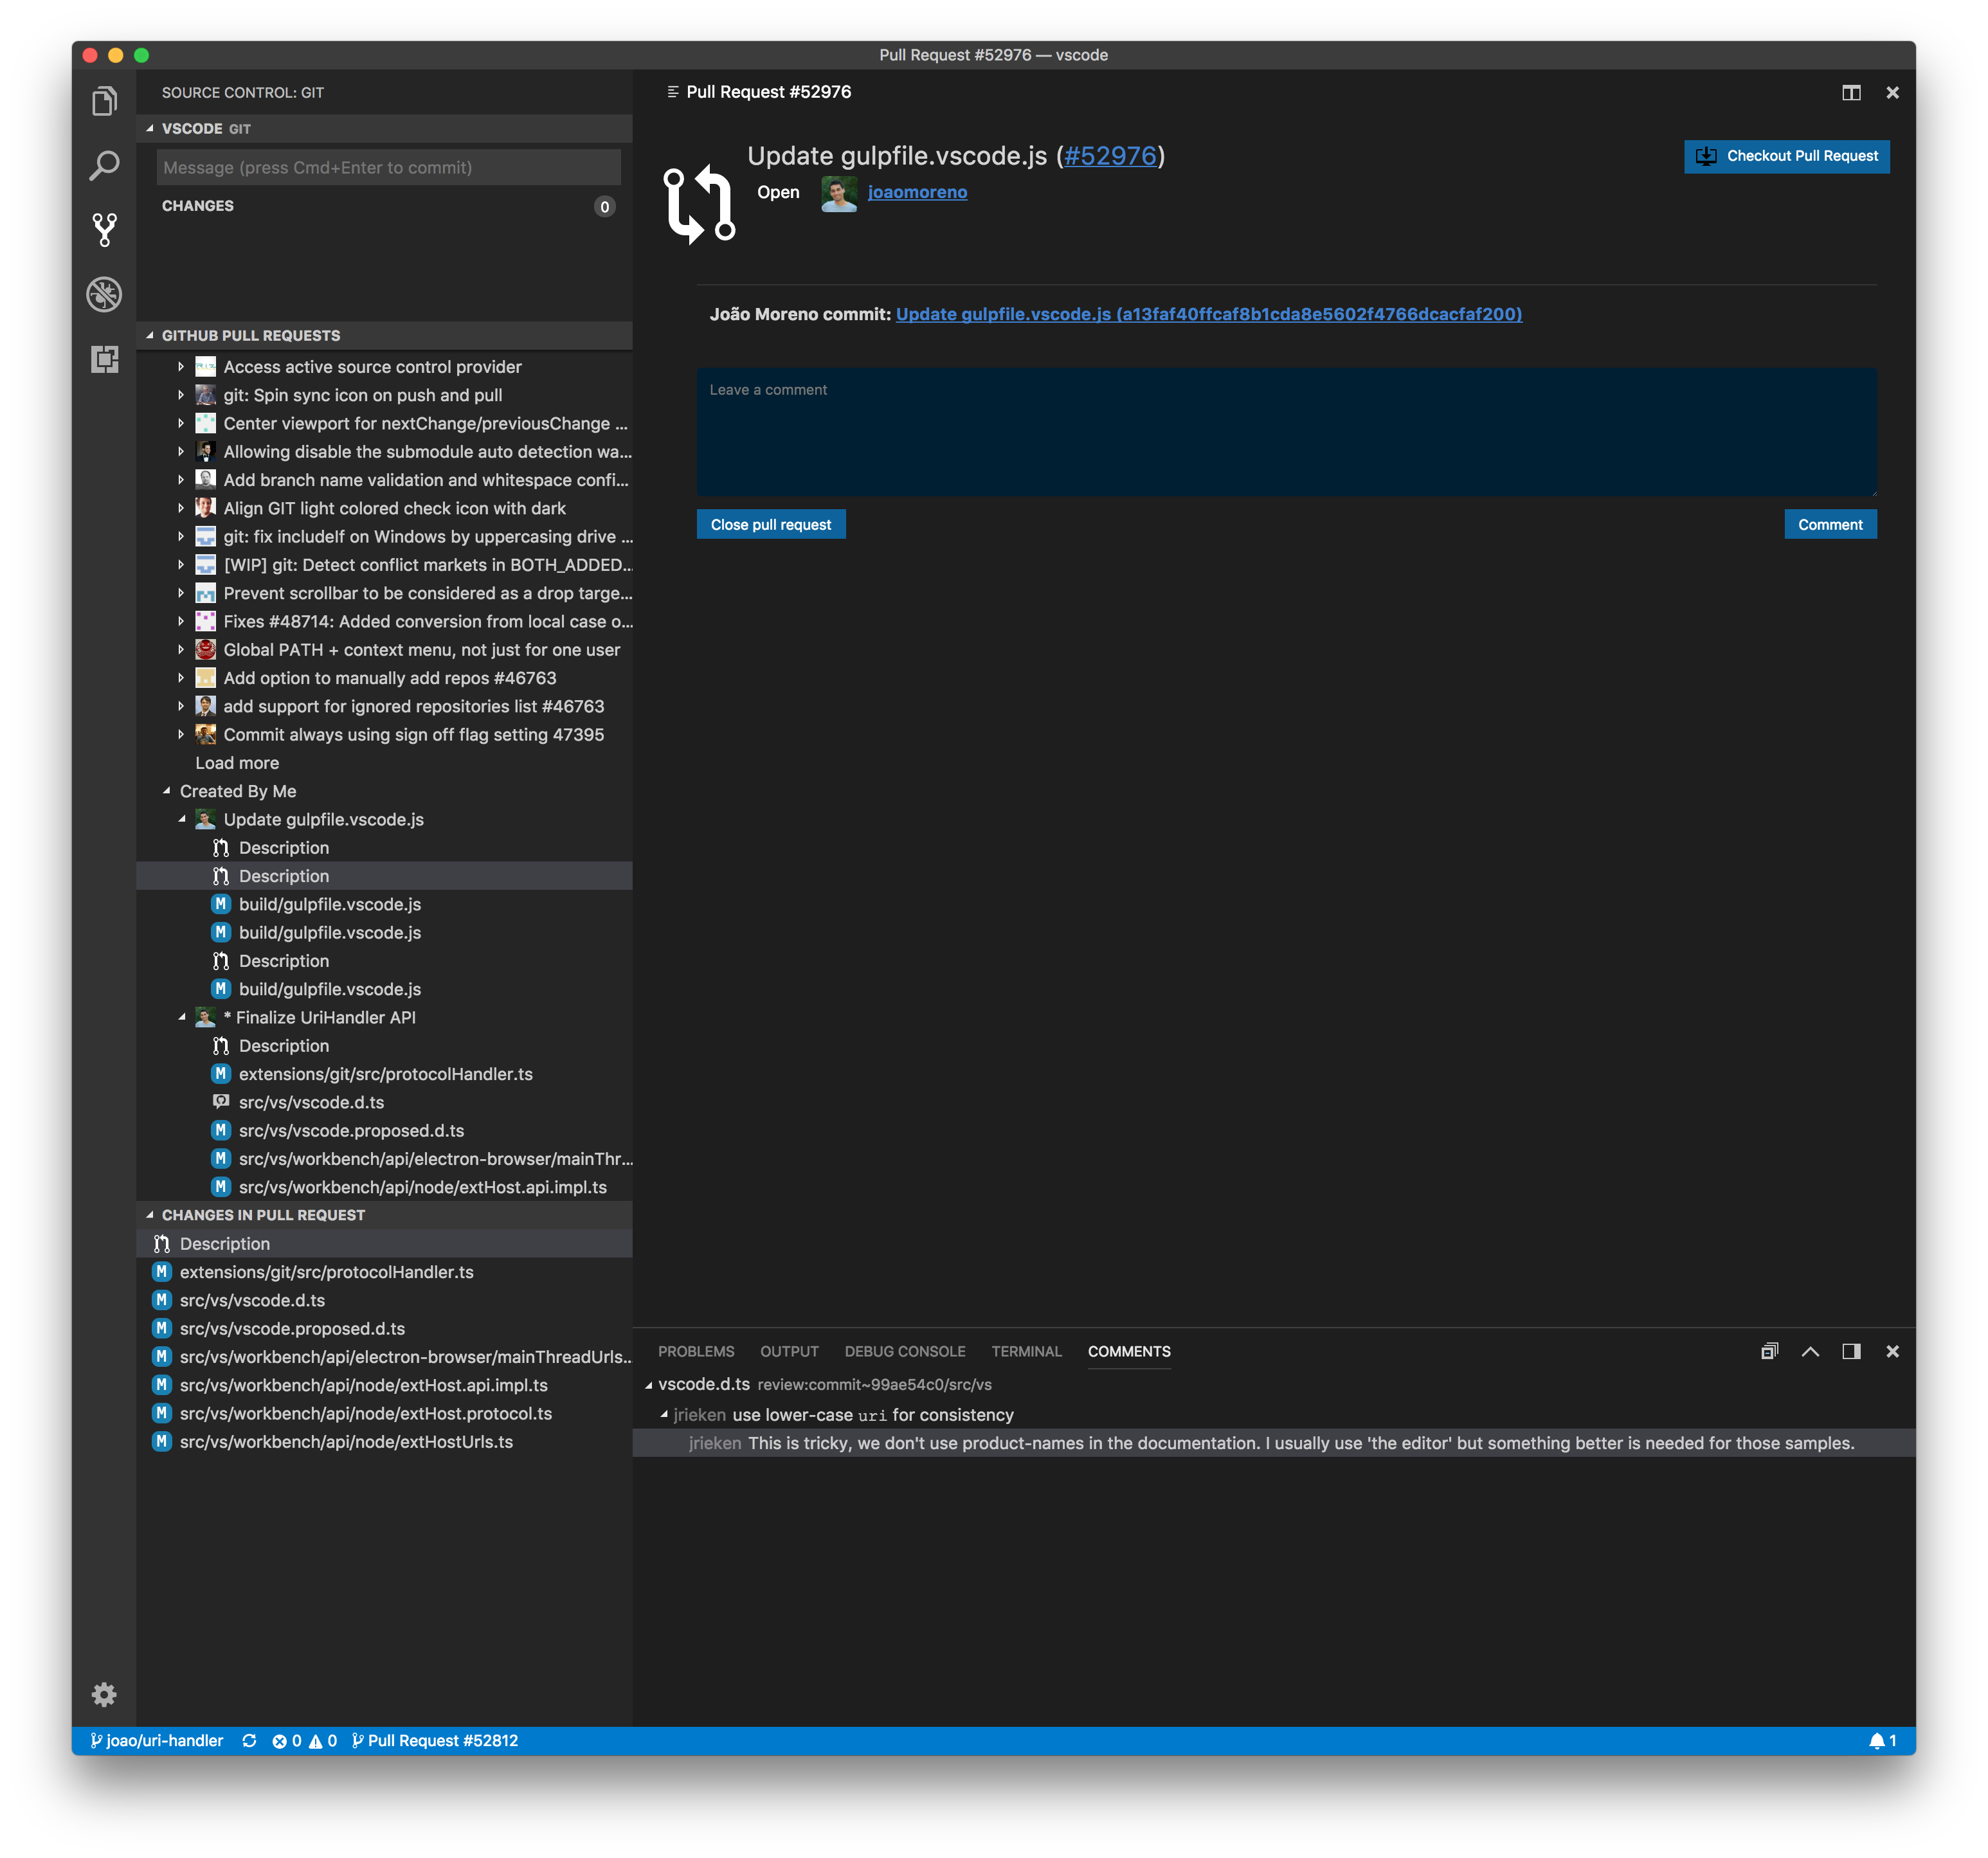
Task: Click the notifications bell in status bar
Action: tap(1877, 1741)
